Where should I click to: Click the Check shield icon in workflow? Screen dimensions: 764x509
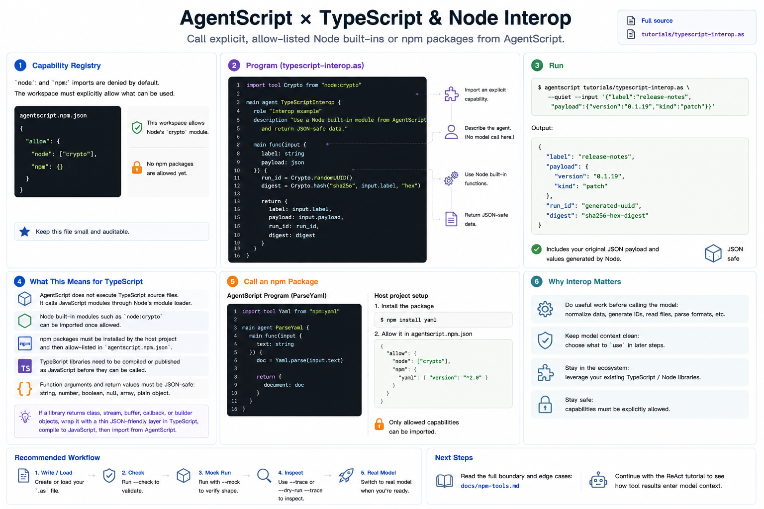click(x=109, y=476)
